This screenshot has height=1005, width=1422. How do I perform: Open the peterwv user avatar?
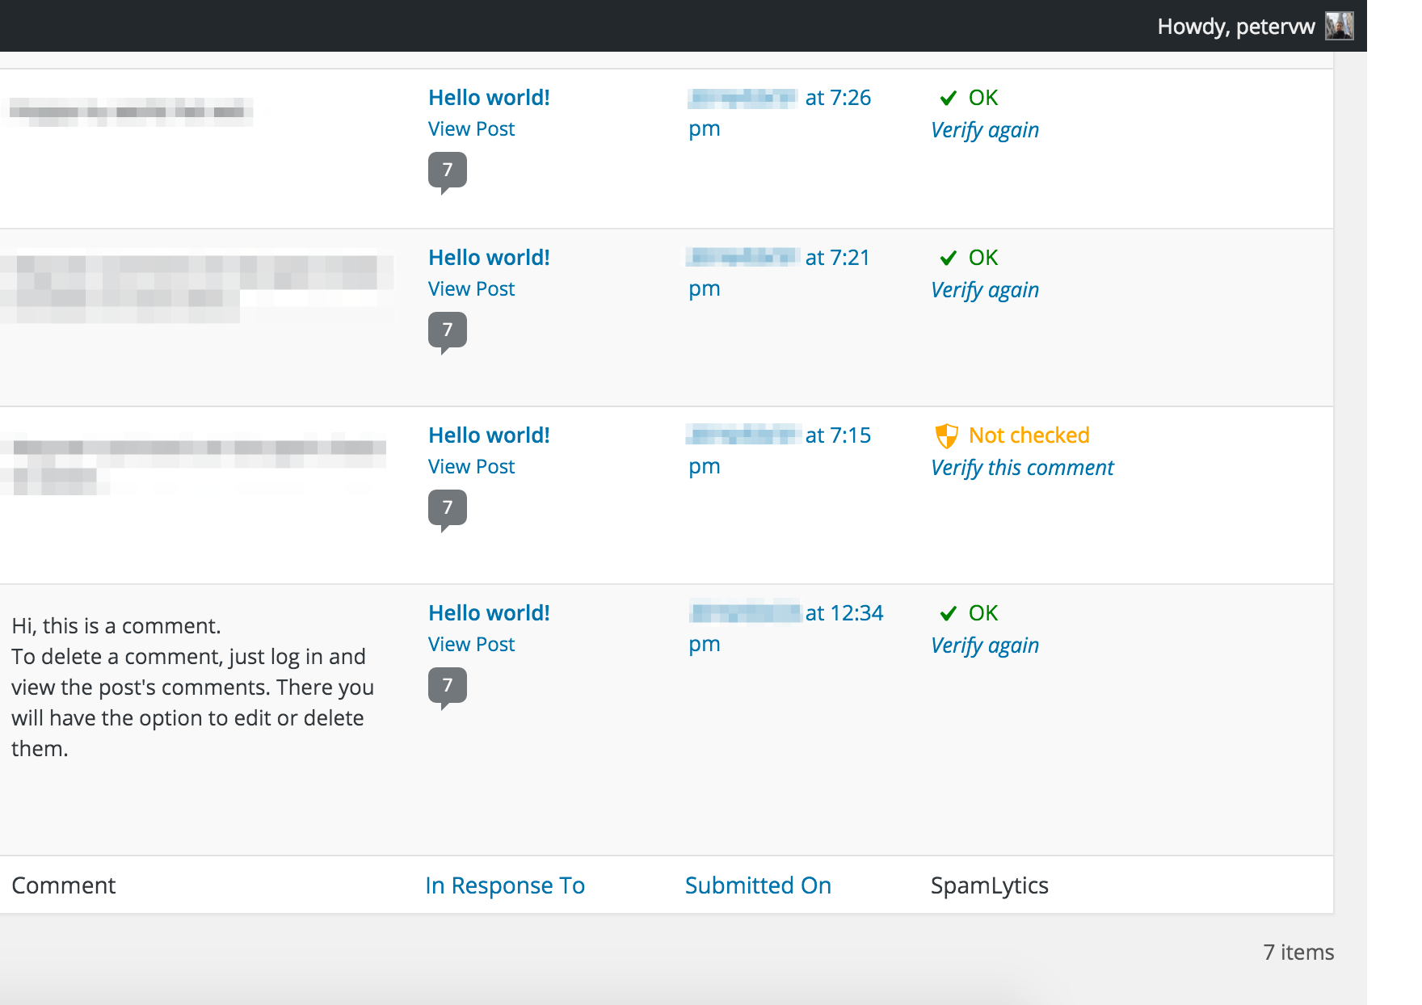[1340, 26]
